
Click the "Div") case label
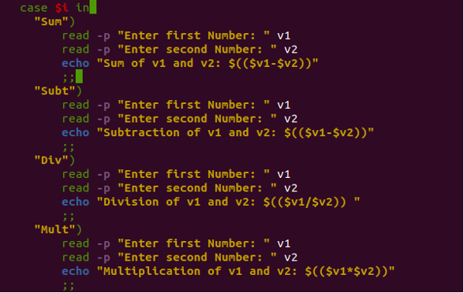pyautogui.click(x=54, y=160)
